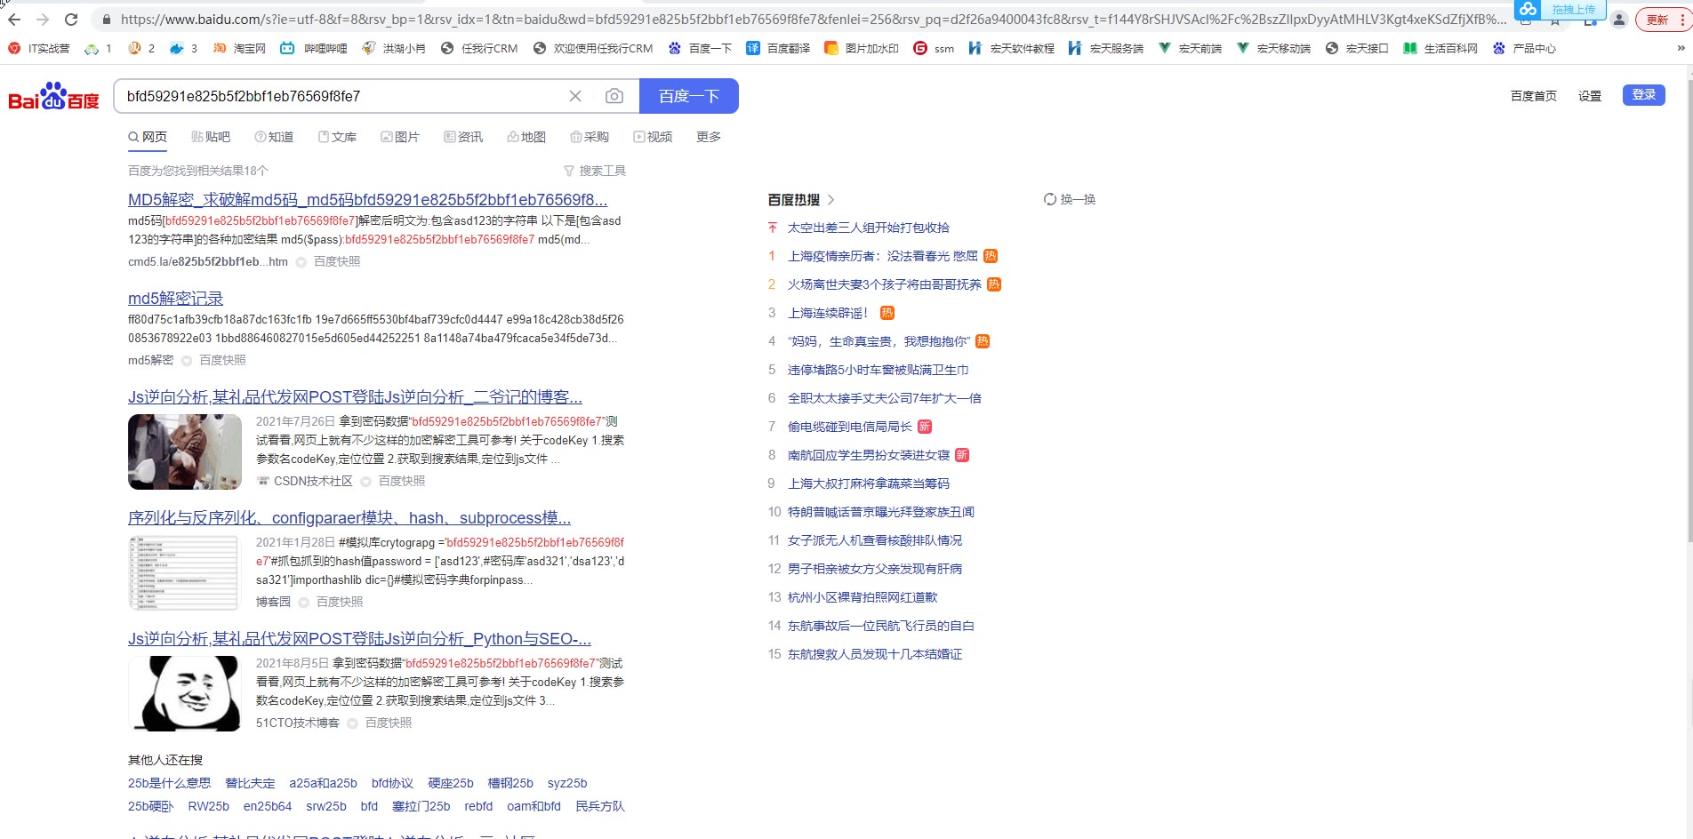The image size is (1693, 839).
Task: Click the hot search 太空出差三人组开始打包收拾
Action: pyautogui.click(x=869, y=228)
